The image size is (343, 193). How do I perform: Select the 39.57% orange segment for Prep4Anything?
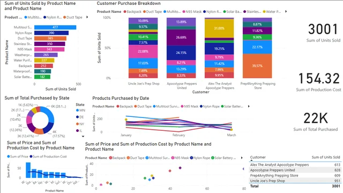click(257, 66)
